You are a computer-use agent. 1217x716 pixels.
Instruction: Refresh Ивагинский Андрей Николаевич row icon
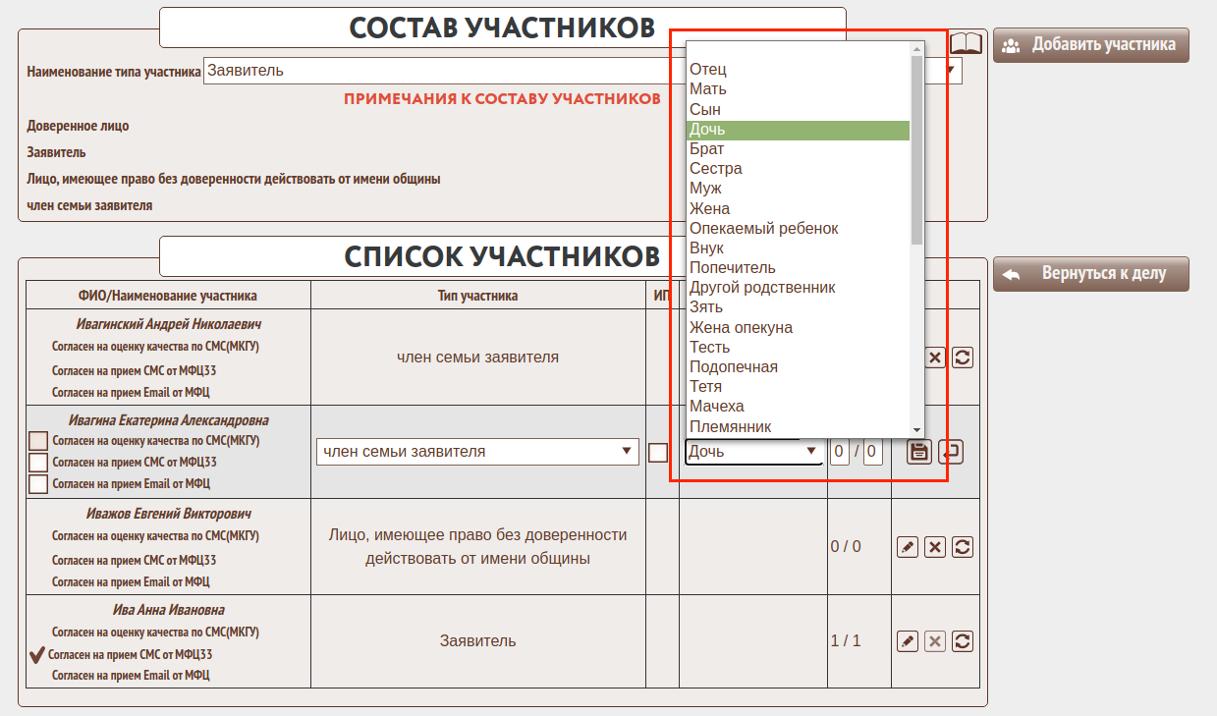963,358
